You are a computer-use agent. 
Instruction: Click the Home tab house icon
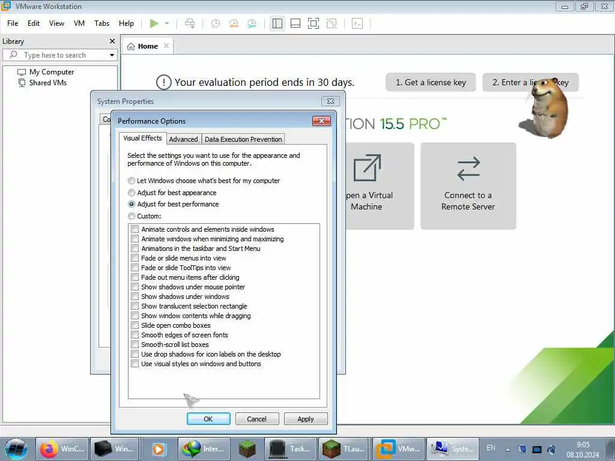(x=131, y=46)
